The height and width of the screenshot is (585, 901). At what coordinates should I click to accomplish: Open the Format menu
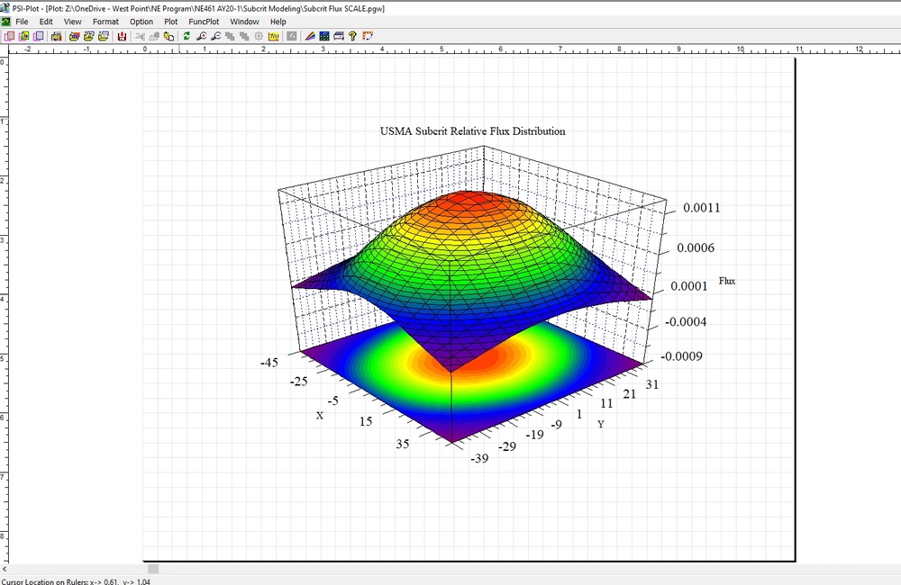105,21
